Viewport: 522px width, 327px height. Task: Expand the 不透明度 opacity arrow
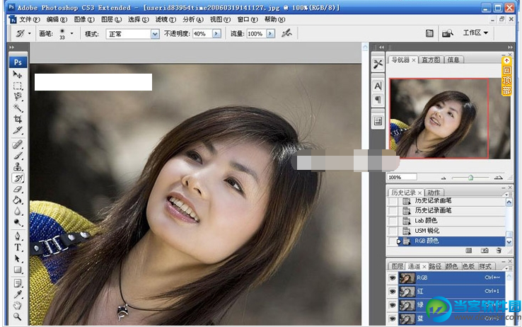click(216, 33)
